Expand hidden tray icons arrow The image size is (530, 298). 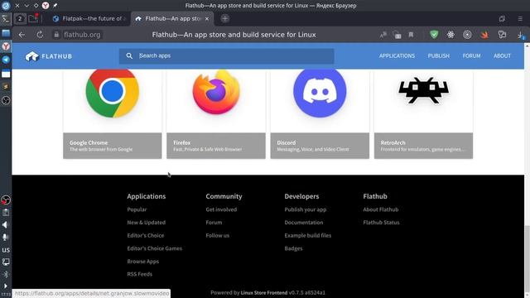pyautogui.click(x=6, y=286)
